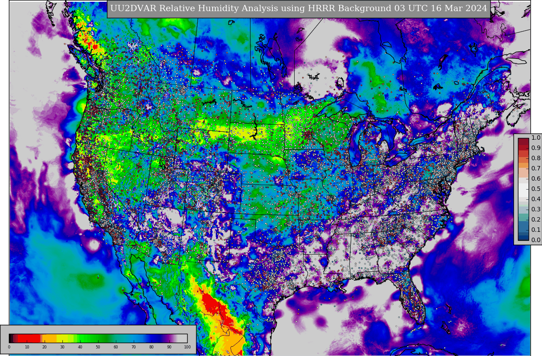This screenshot has height=356, width=542.
Task: Click the 90 tick label on the humidity colorbar
Action: click(169, 347)
